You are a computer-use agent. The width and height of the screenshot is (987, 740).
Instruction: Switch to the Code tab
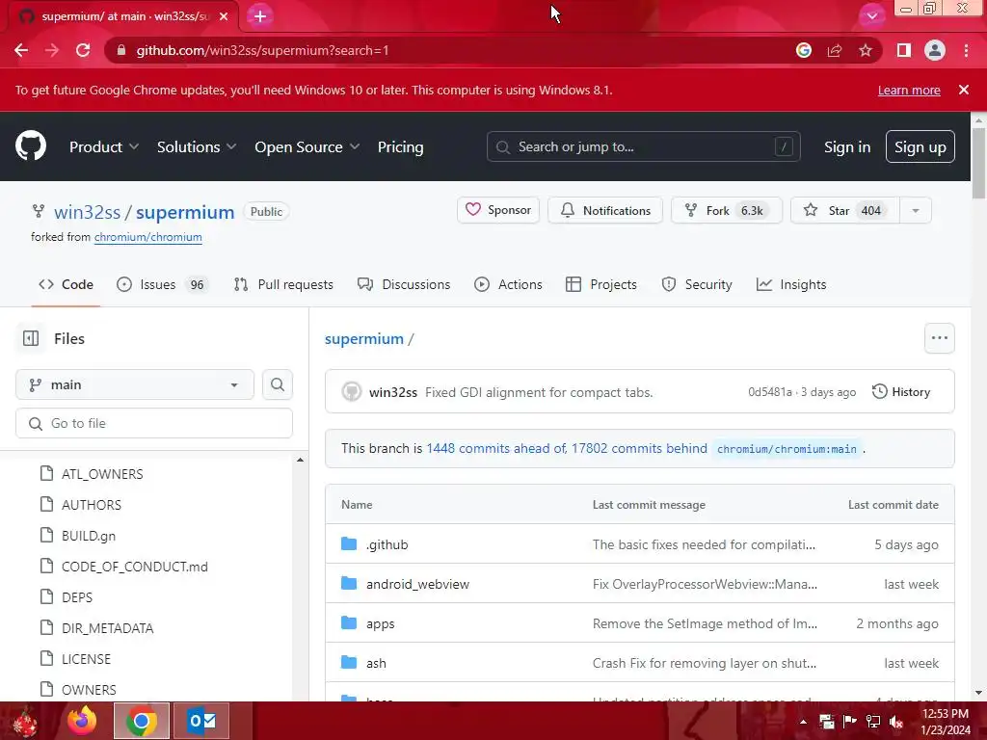(x=66, y=284)
